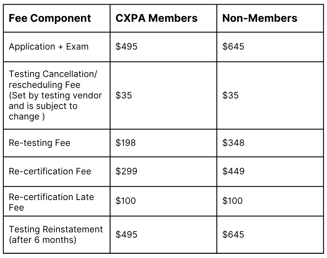Click the $100 late fee for Non-Members

232,201
